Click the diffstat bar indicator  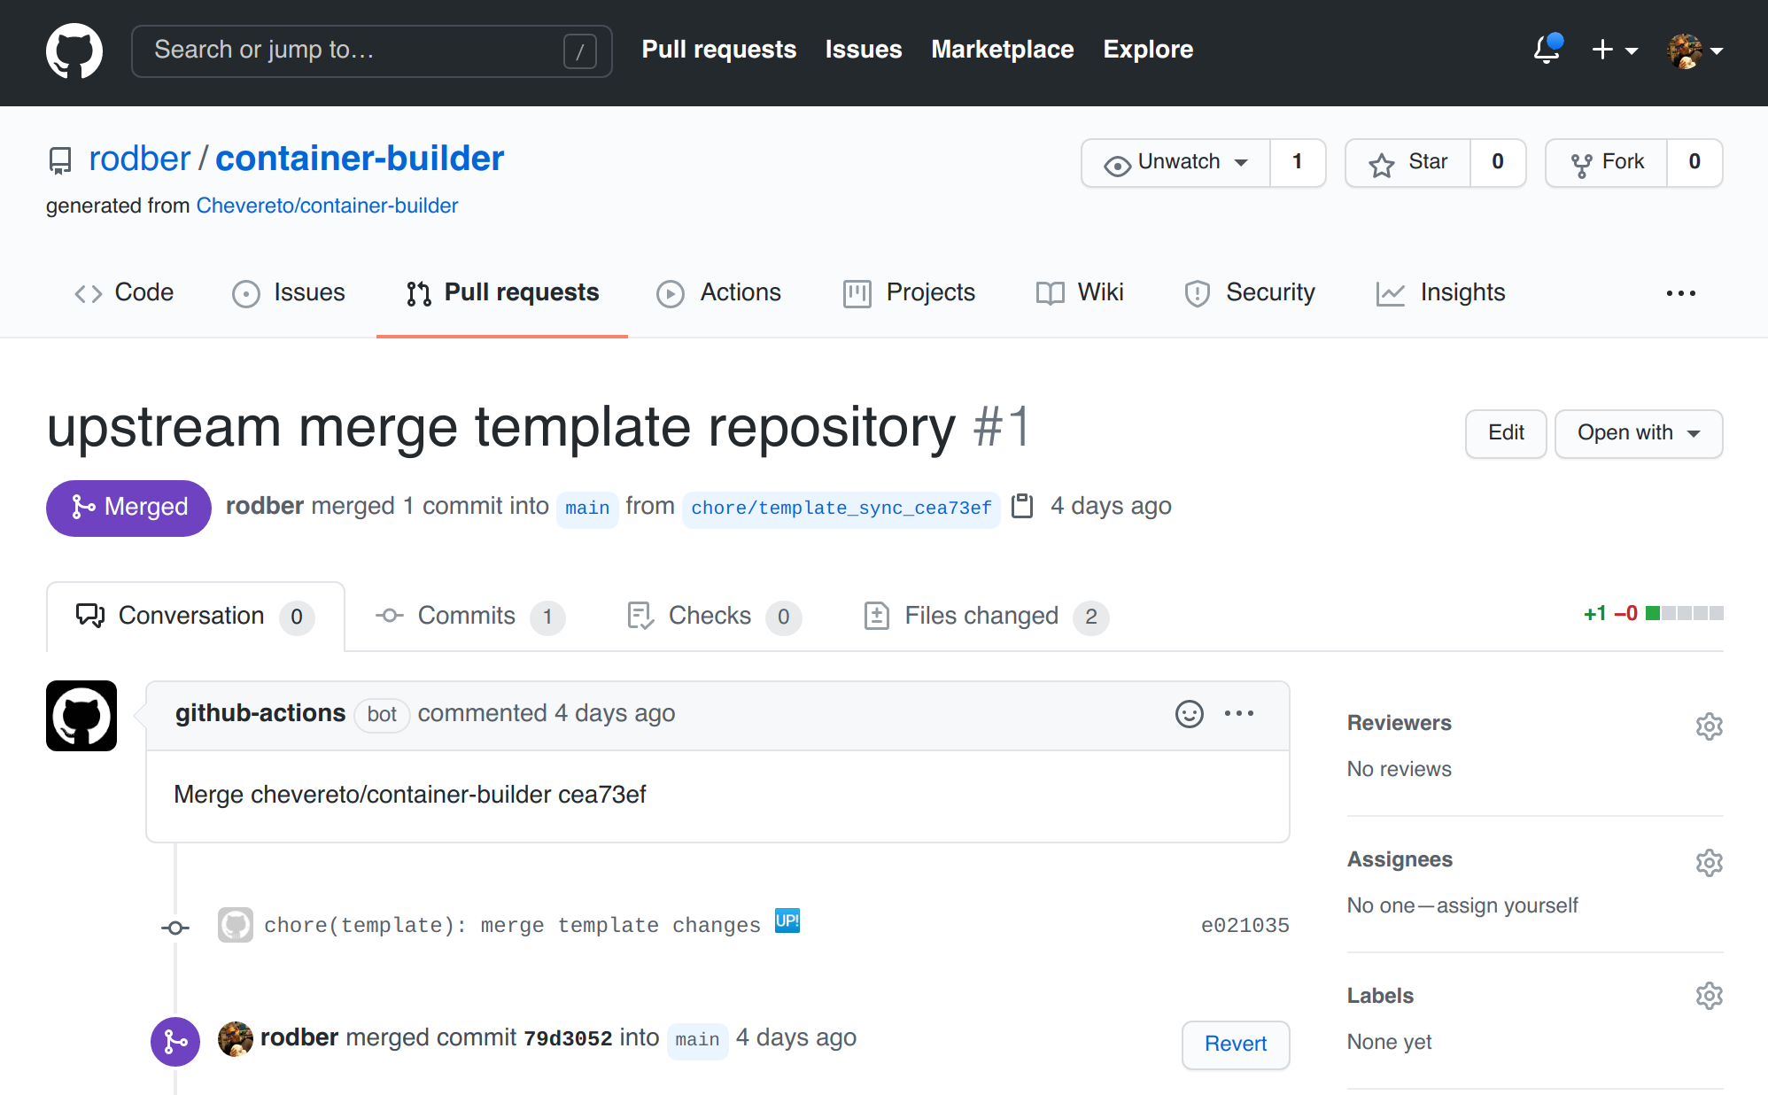1684,613
